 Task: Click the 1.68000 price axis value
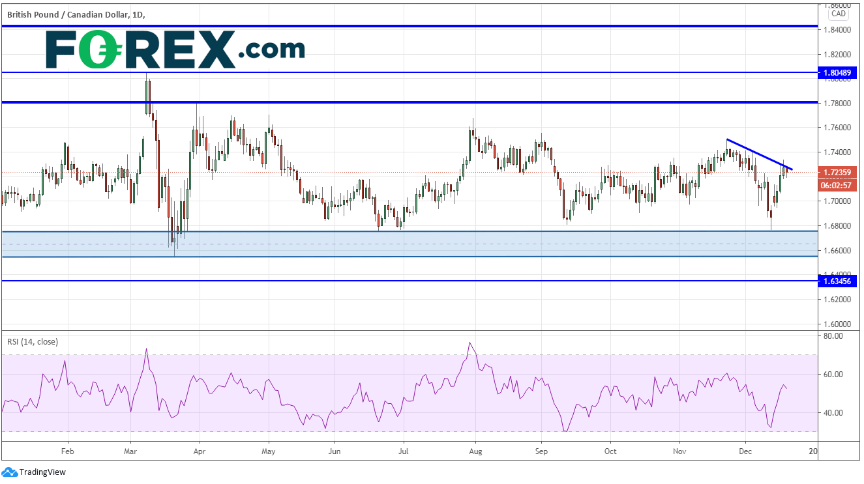click(x=837, y=226)
